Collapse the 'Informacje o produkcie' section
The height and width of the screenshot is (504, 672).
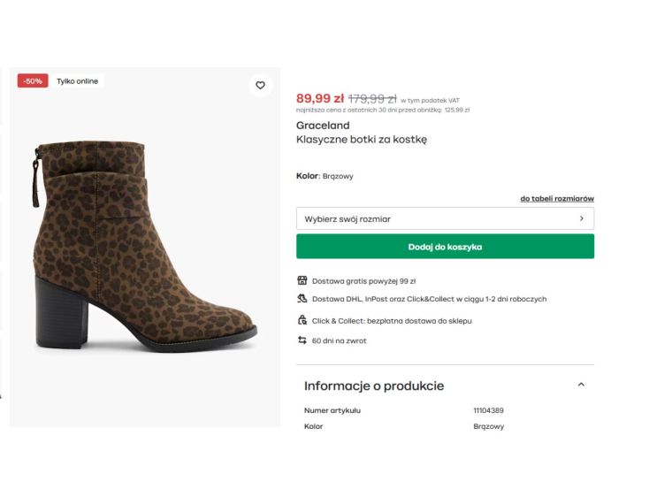[581, 385]
